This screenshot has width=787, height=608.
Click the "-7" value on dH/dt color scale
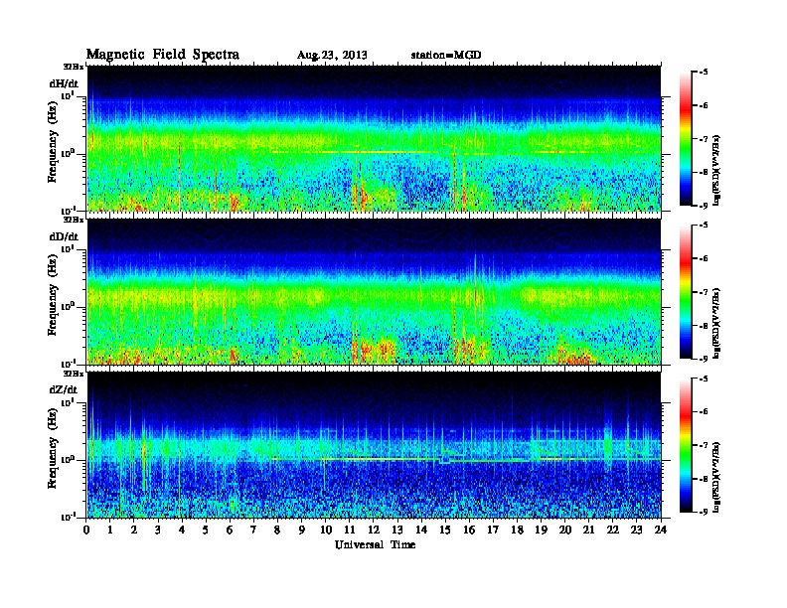click(704, 139)
